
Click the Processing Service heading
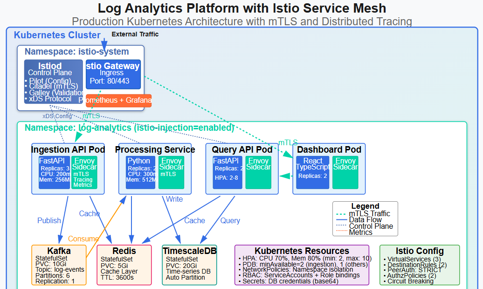pos(155,149)
